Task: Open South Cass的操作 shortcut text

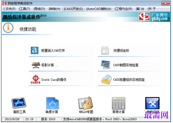Action: click(54, 80)
